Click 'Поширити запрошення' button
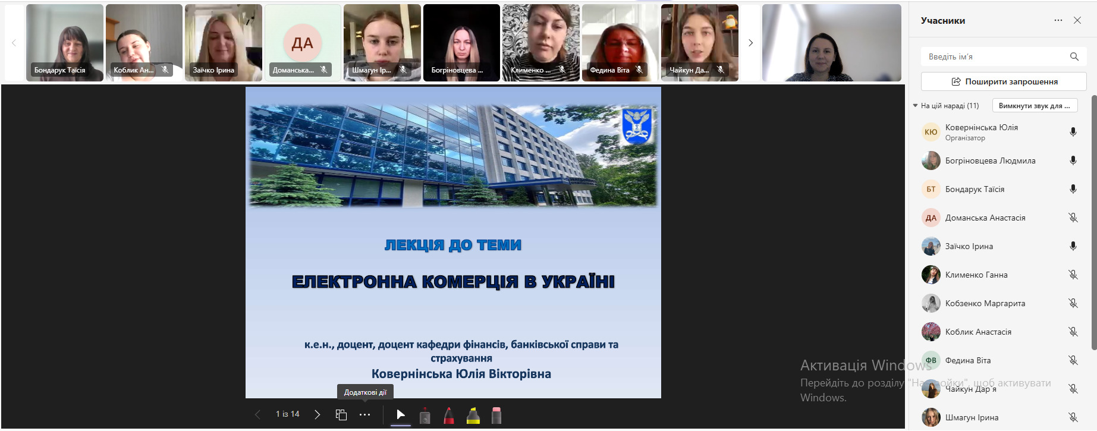 1004,81
